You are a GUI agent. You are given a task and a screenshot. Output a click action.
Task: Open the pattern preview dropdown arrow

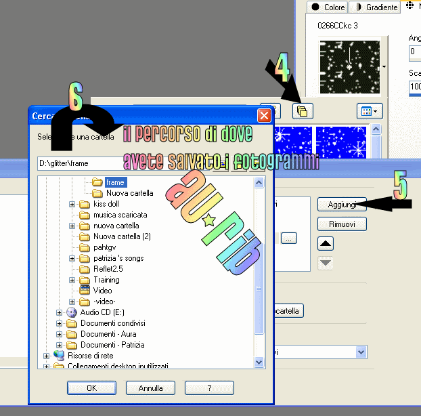click(x=384, y=66)
